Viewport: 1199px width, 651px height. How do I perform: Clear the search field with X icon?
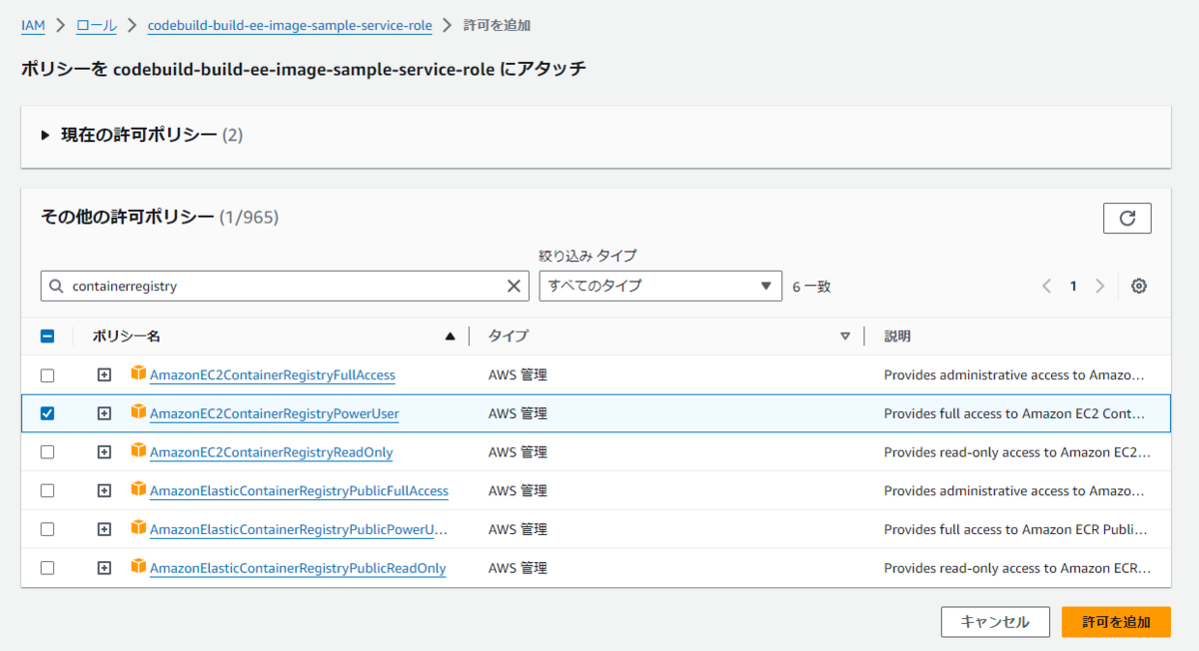(514, 287)
